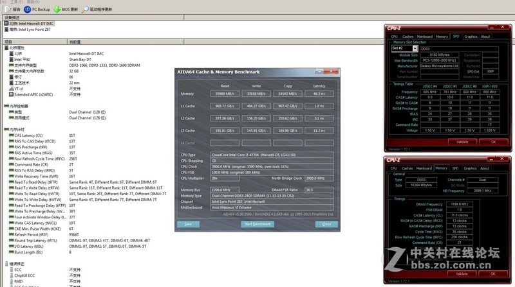Open About tab in CPU-Z SPD window
515x287 pixels.
(x=485, y=37)
